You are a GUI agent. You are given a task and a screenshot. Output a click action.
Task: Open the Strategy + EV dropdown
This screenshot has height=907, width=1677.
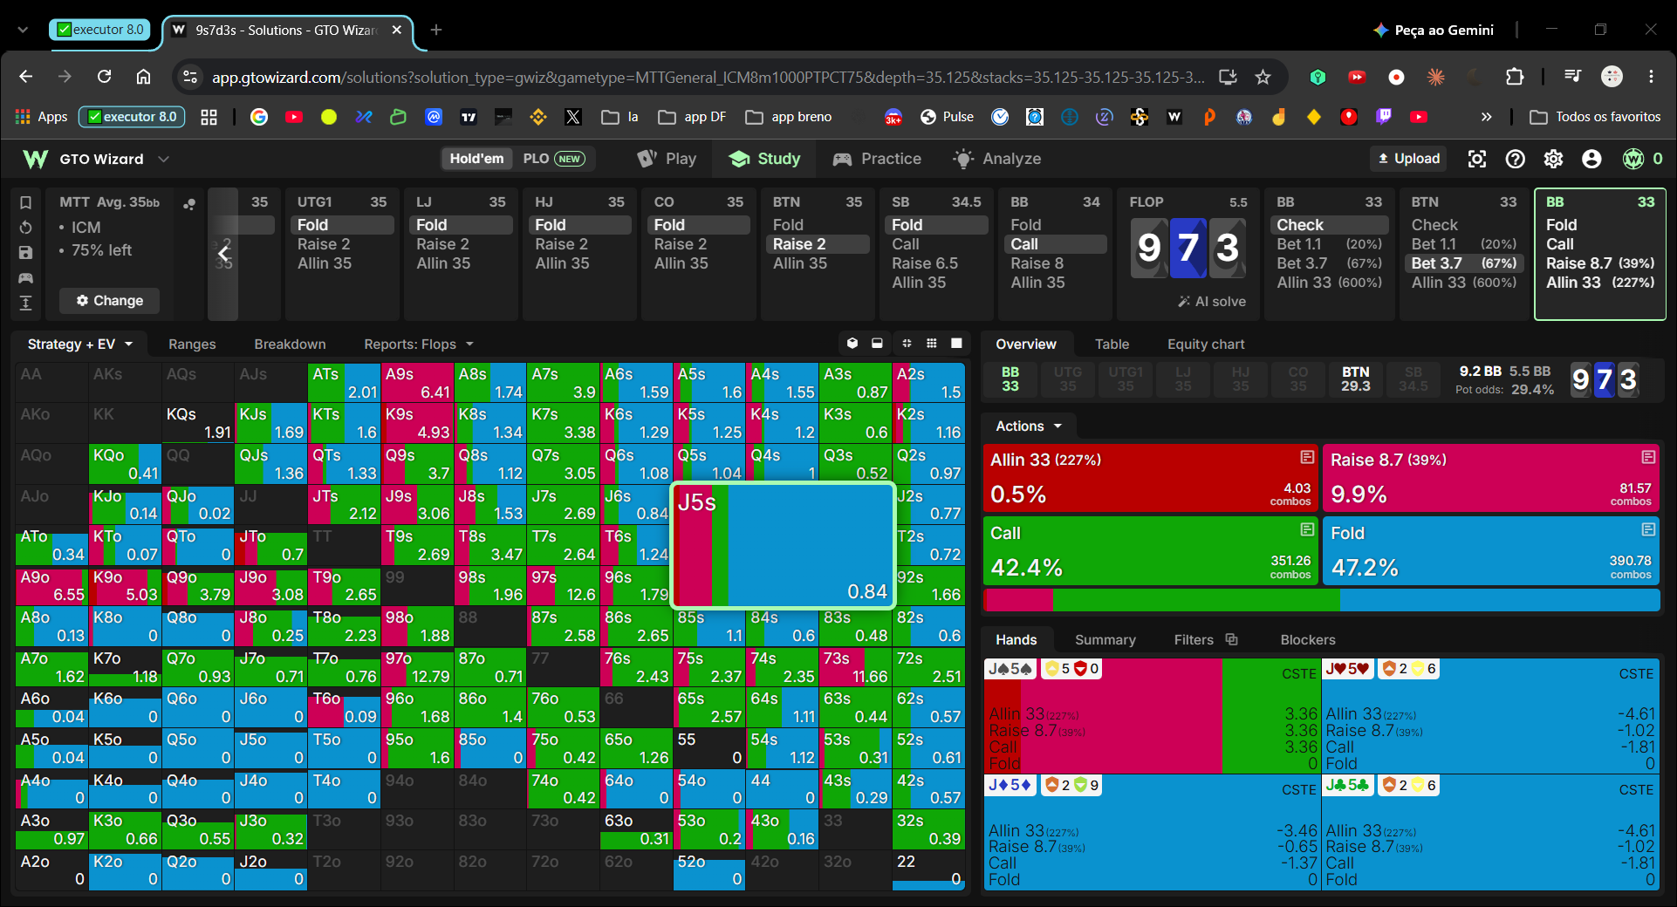click(x=79, y=344)
